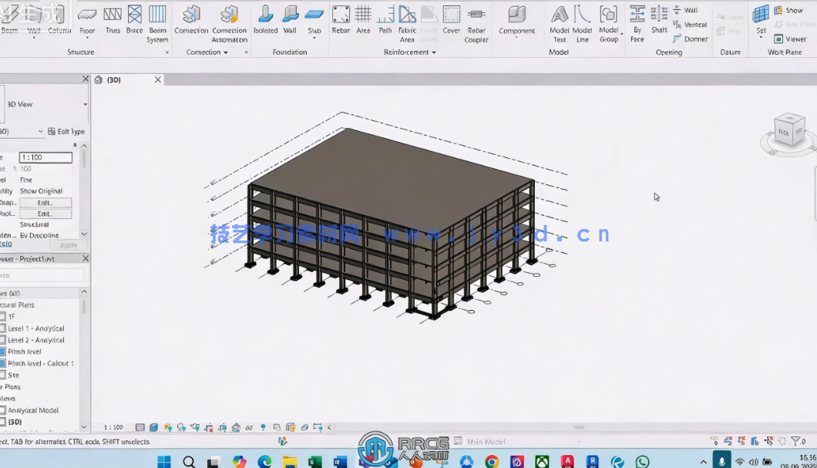Select the Rebar reinforcement tool
Viewport: 817px width, 468px height.
[x=341, y=19]
